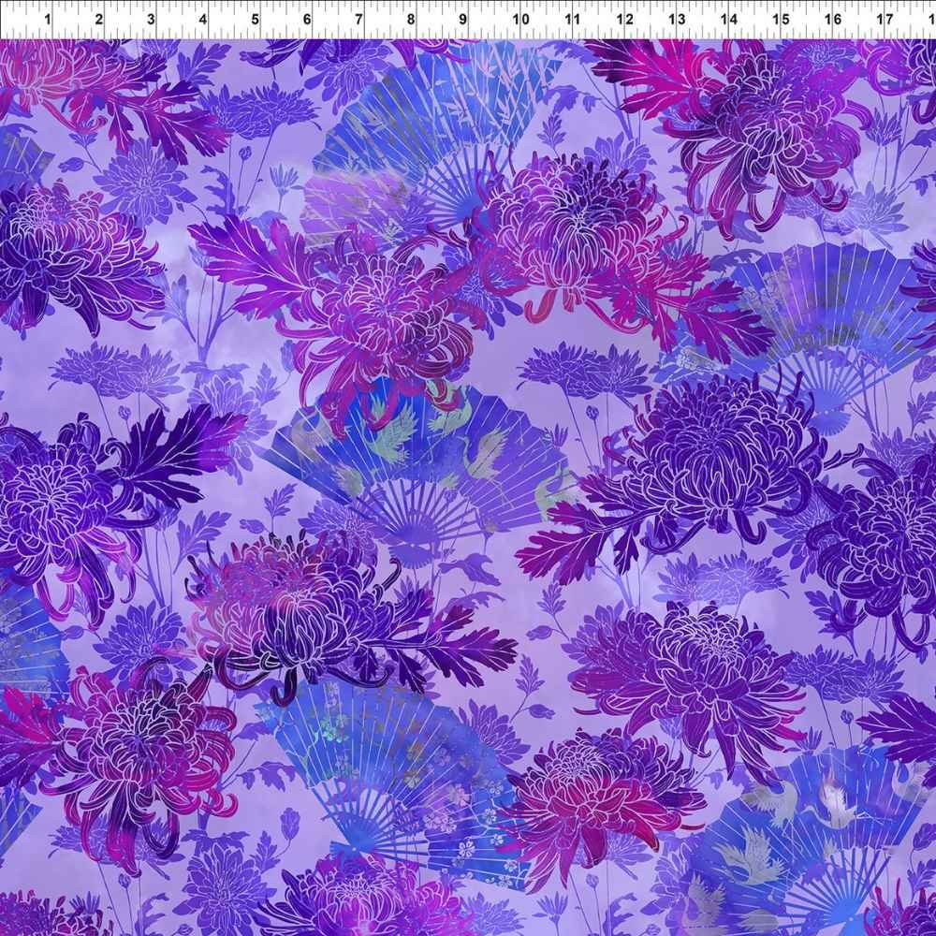
Task: Click the number 13 on the ruler
Action: click(677, 19)
